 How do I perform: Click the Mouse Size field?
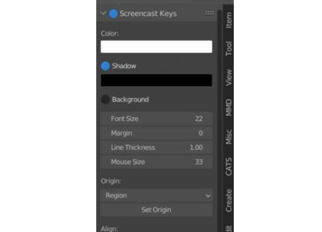click(157, 162)
